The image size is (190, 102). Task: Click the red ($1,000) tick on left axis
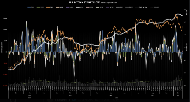click(5, 74)
